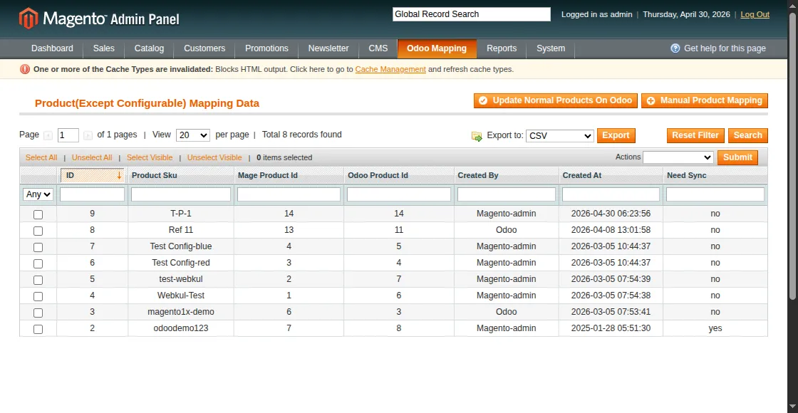Click the Product Sku filter field

pos(181,194)
